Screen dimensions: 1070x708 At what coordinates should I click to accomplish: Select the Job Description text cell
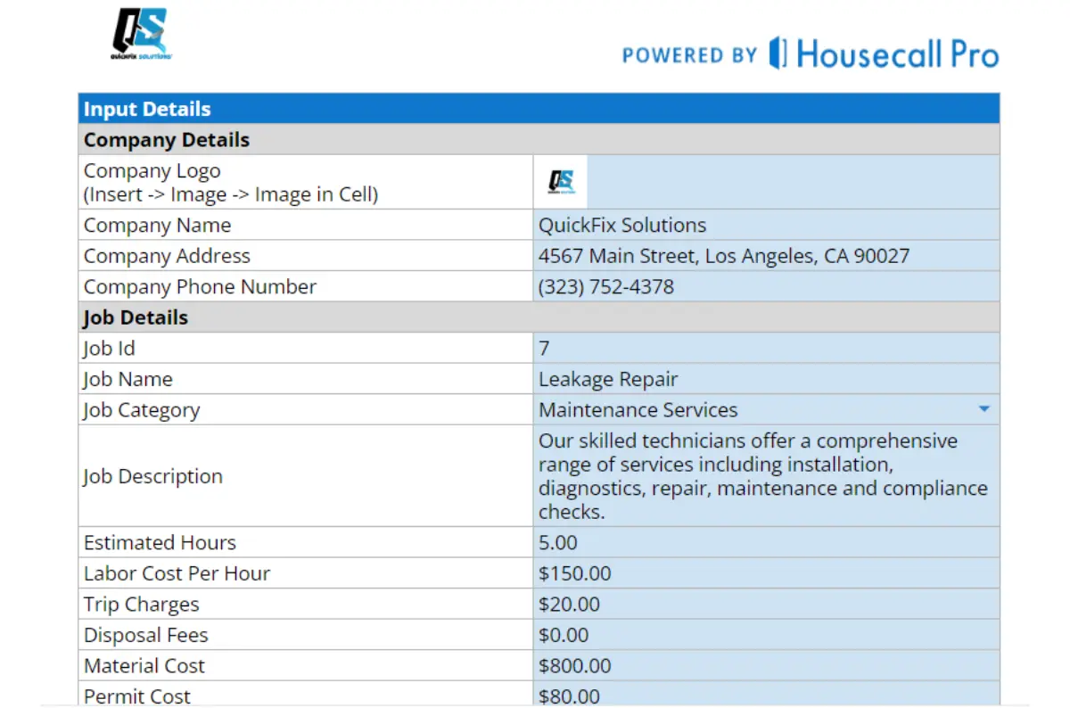[765, 476]
